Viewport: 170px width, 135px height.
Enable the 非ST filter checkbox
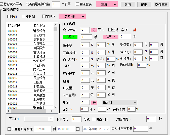[9, 17]
